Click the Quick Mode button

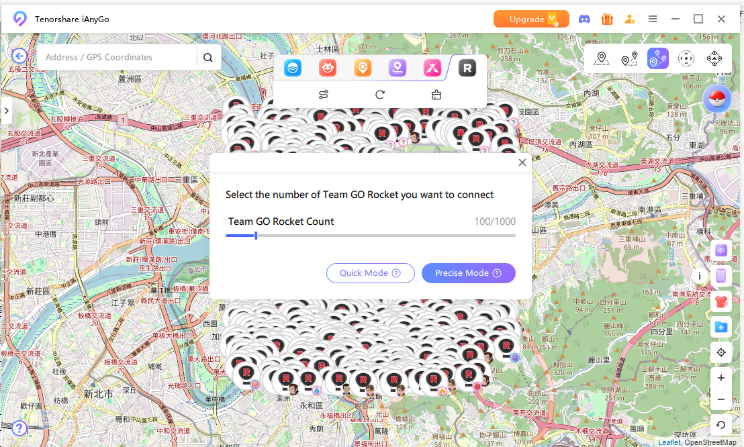coord(370,273)
